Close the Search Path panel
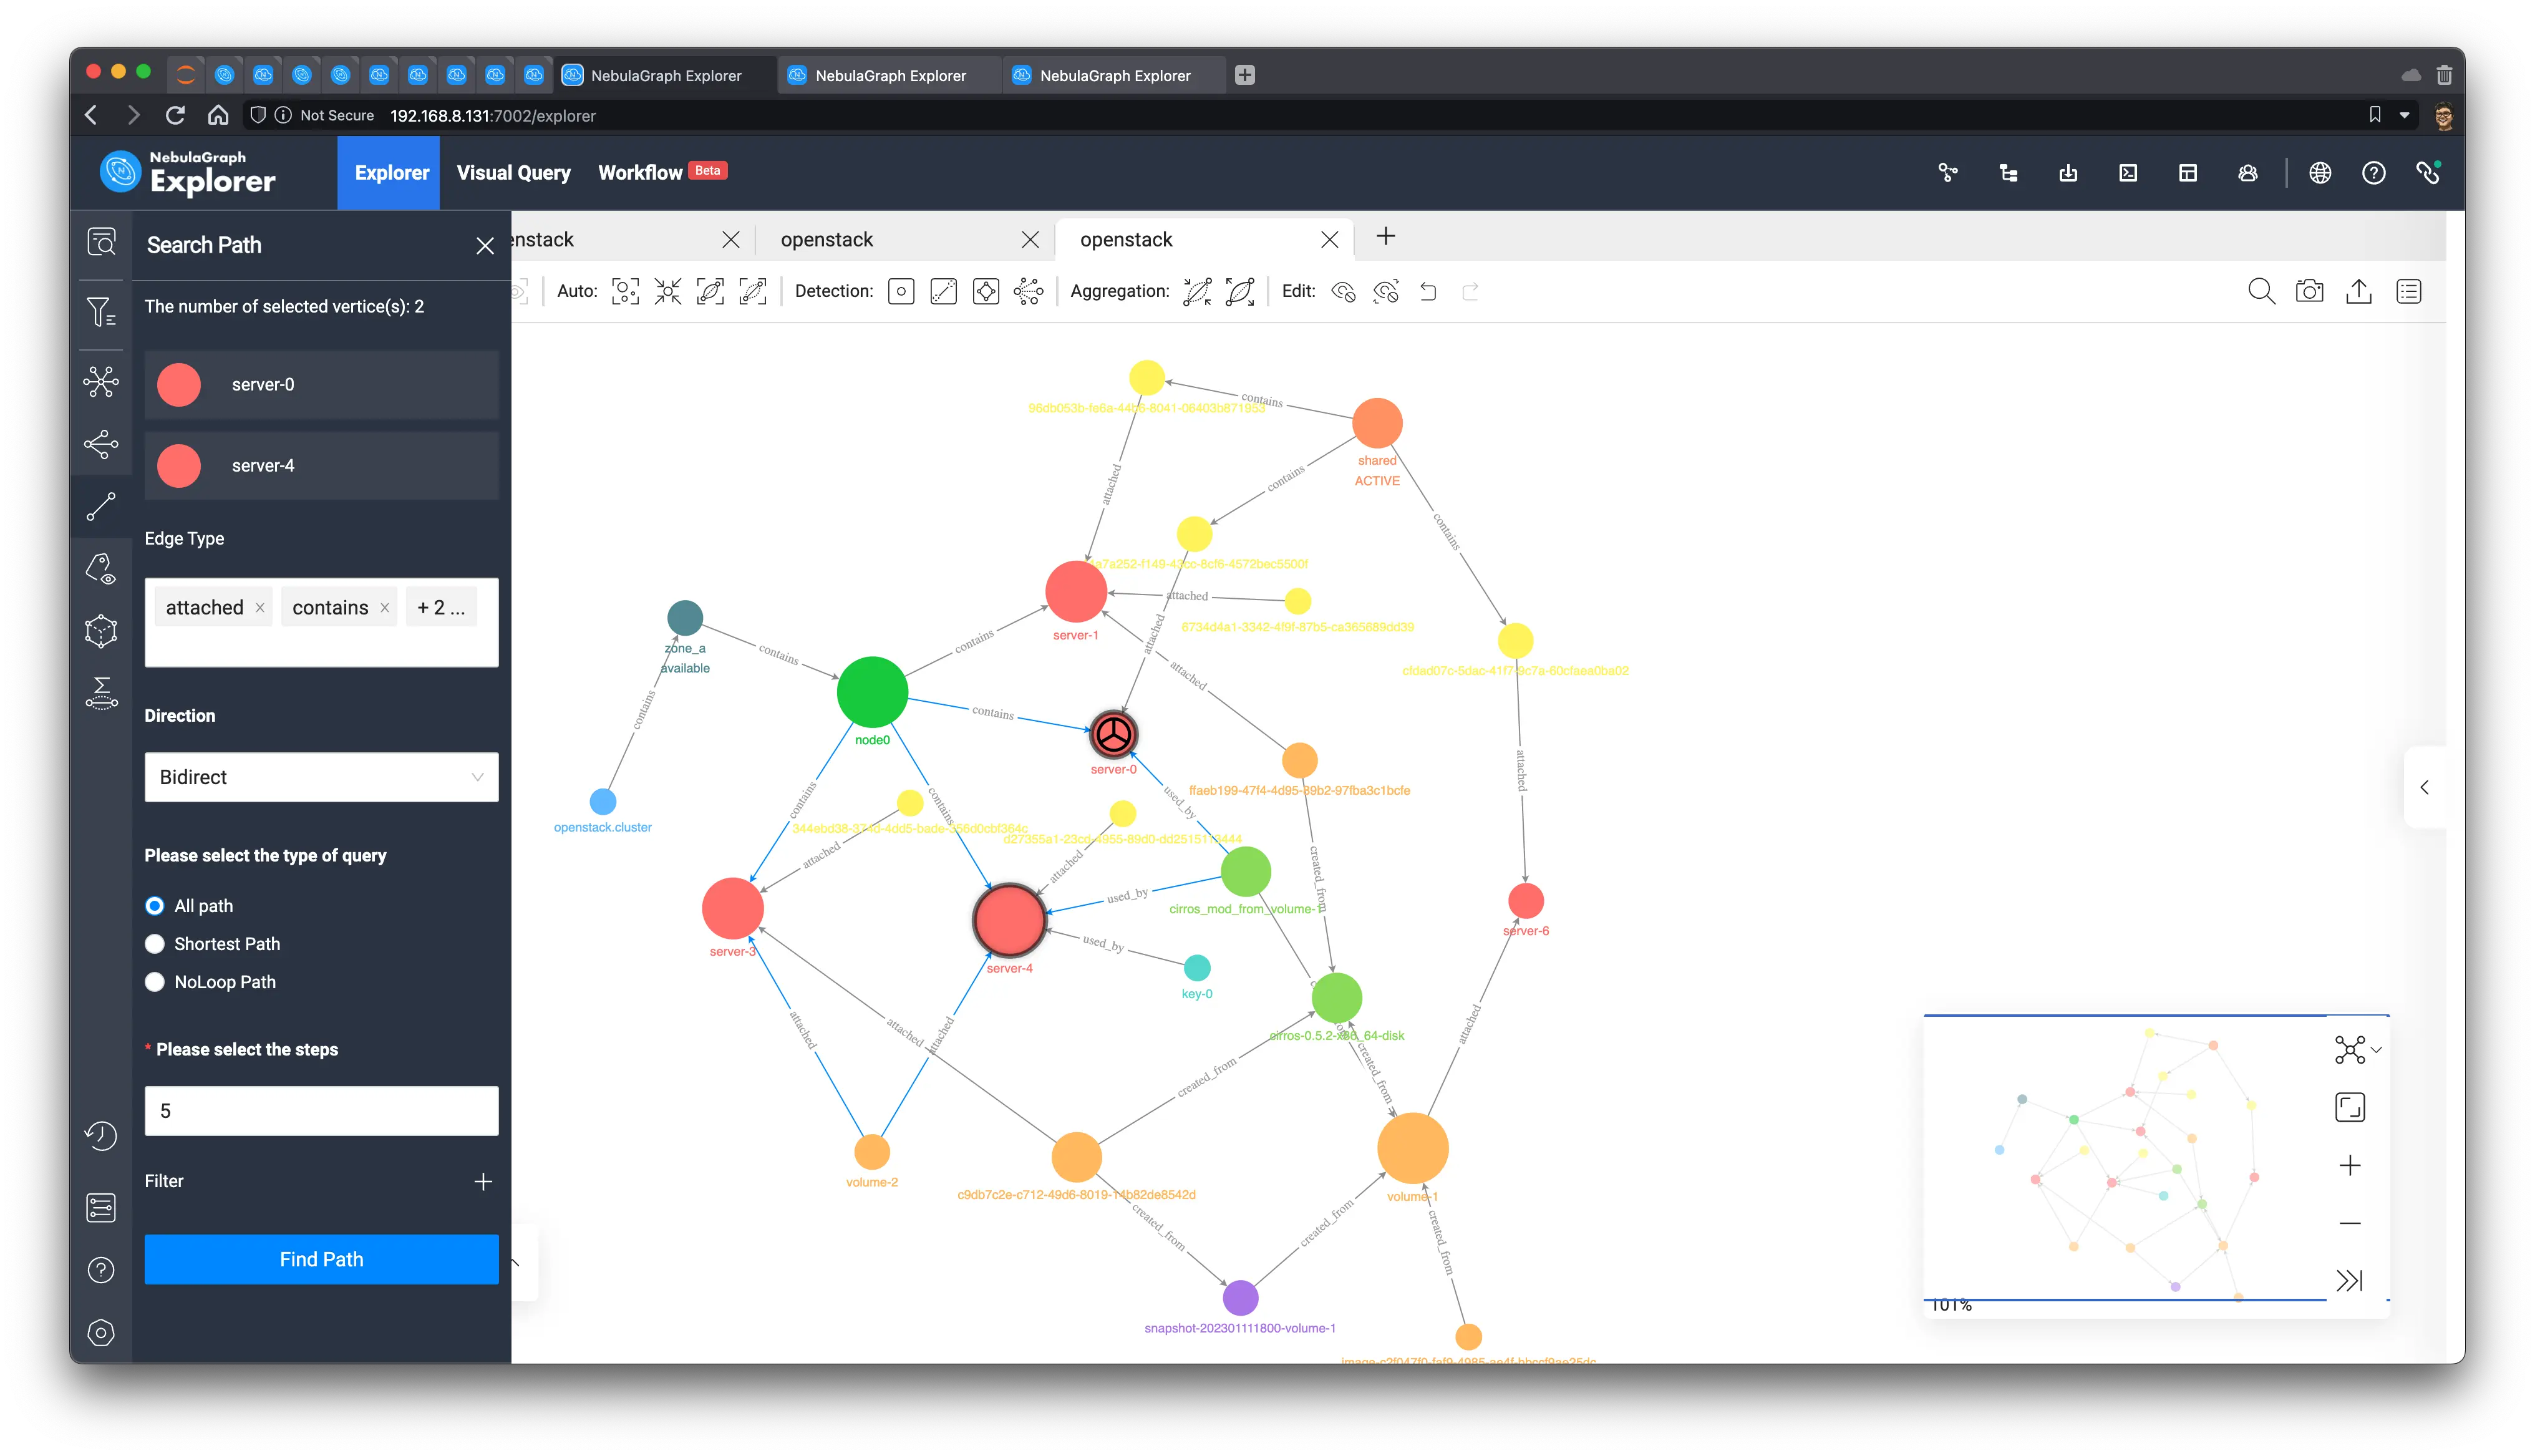 pos(485,246)
